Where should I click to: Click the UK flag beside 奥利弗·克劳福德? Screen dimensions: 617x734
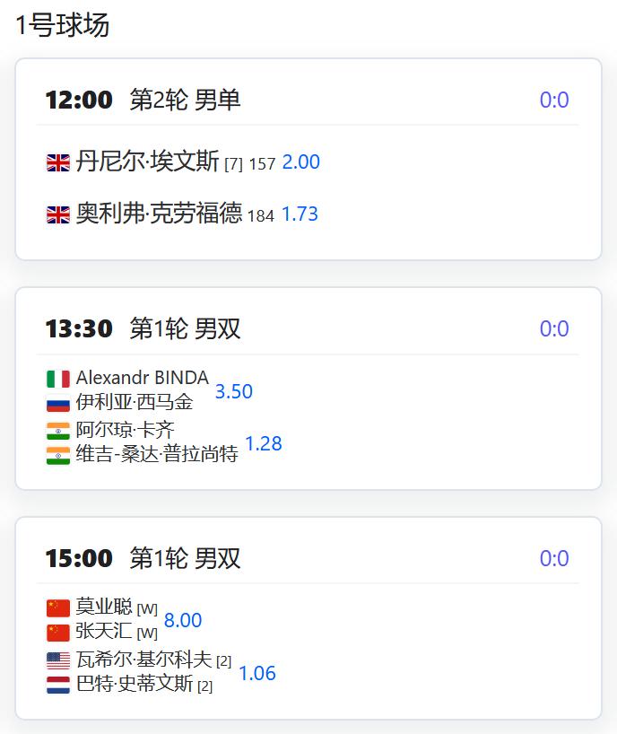point(58,214)
